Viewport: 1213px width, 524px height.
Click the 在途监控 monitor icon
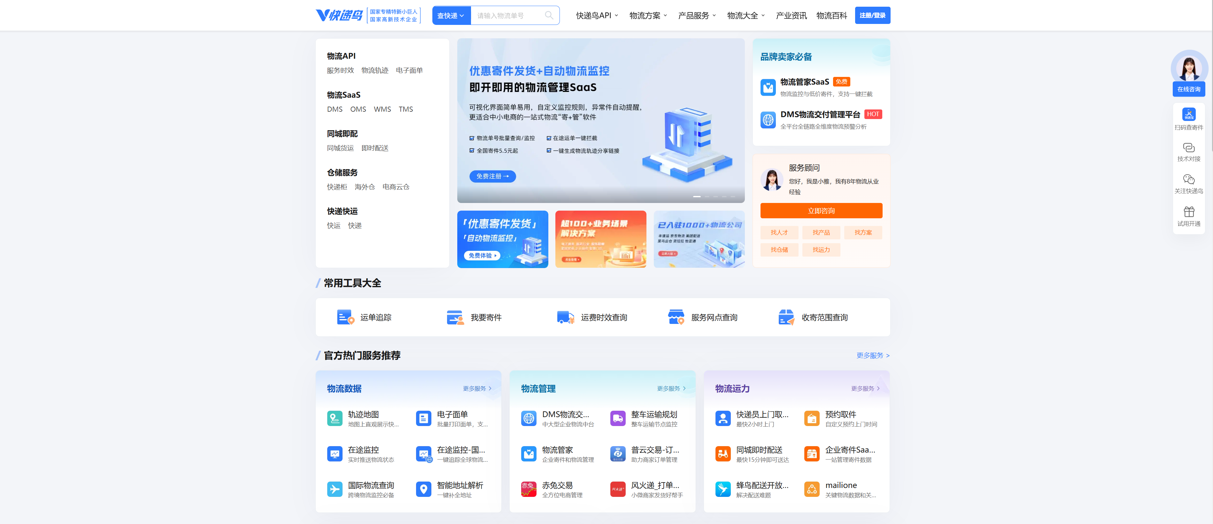pyautogui.click(x=335, y=453)
